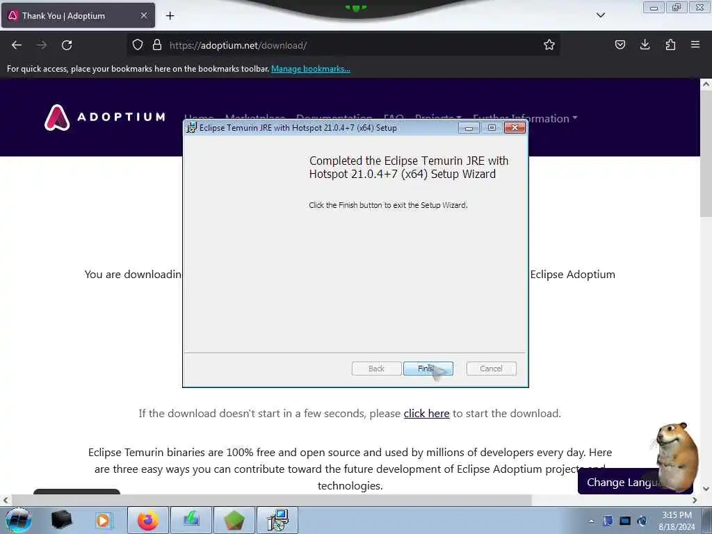Image resolution: width=712 pixels, height=534 pixels.
Task: Close the Thank You Adoptium tab
Action: tap(143, 15)
